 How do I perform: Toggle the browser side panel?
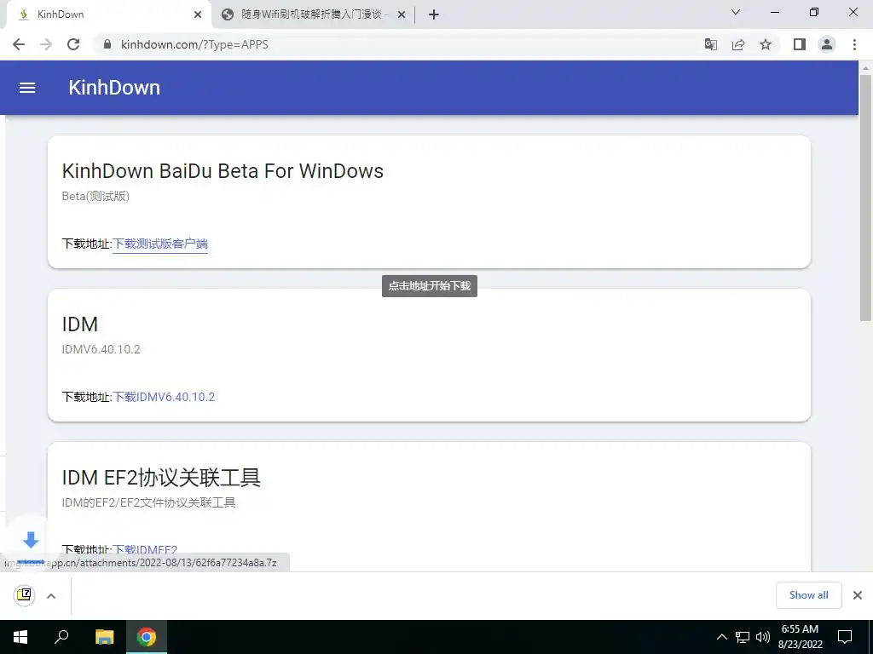pos(800,44)
